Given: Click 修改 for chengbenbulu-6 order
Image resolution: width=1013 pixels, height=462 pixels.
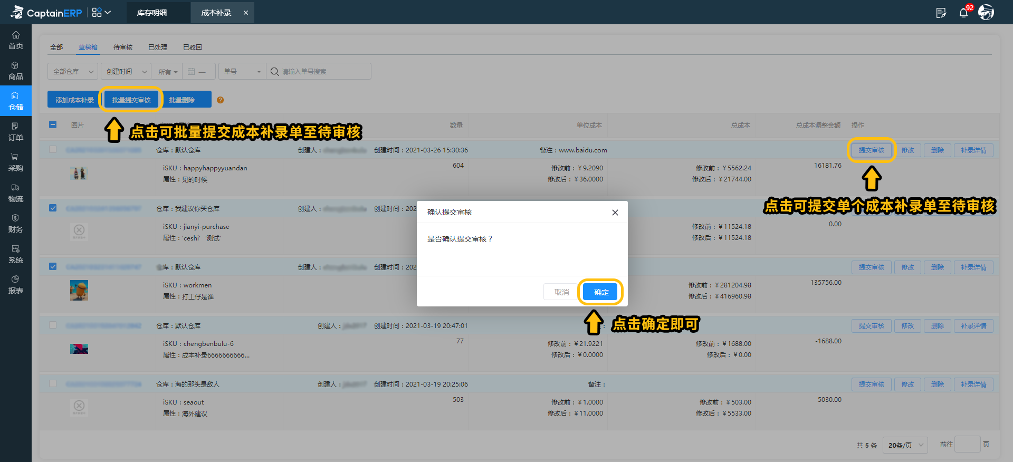Looking at the screenshot, I should pos(907,326).
